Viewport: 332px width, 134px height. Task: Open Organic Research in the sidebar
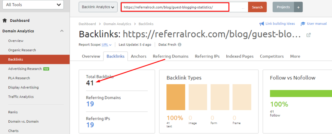point(22,50)
